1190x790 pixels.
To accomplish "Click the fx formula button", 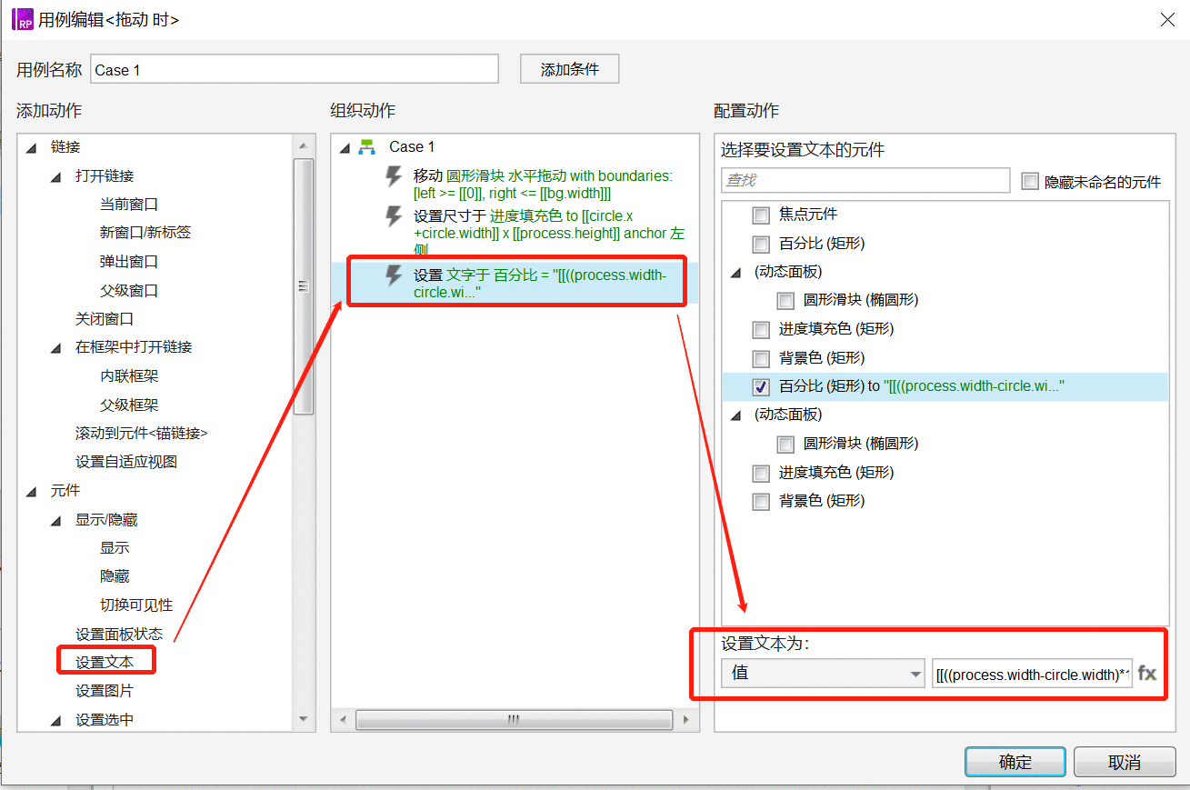I will (x=1147, y=674).
